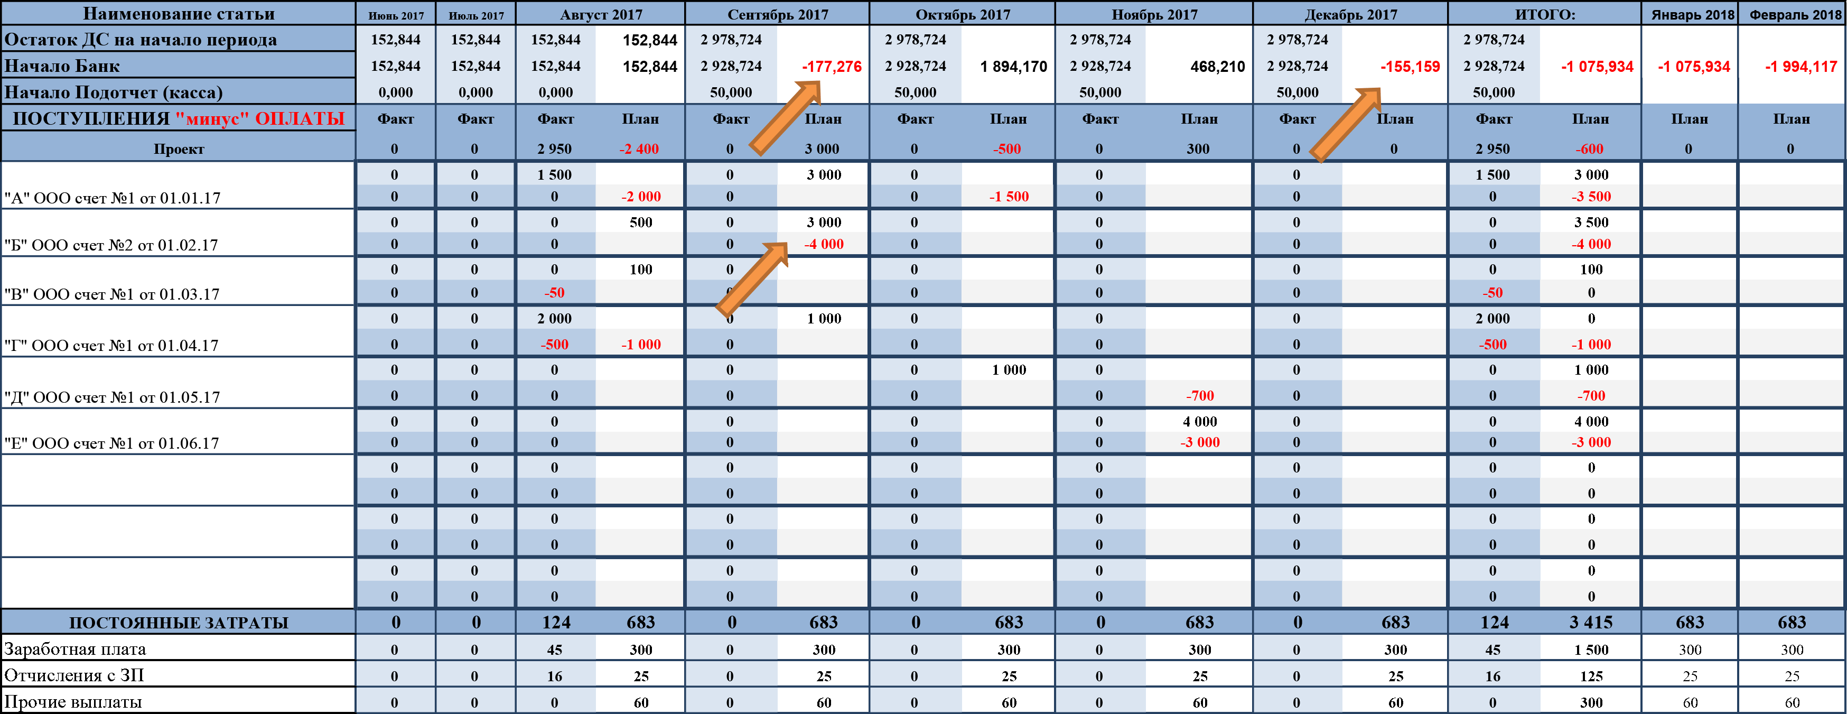Click the "Проект" label cell

click(178, 149)
